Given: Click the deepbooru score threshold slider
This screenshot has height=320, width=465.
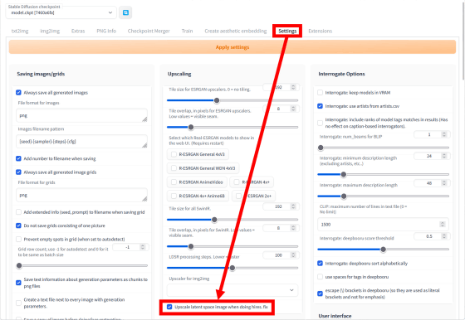Looking at the screenshot, I should 383,250.
